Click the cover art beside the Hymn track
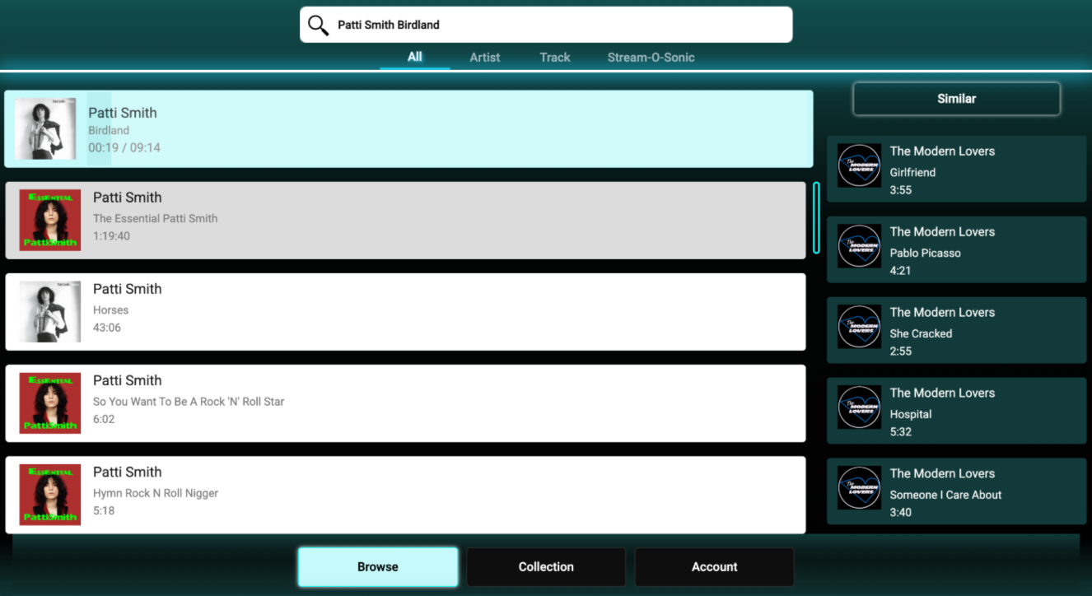Screen dimensions: 1092x596 click(x=50, y=495)
